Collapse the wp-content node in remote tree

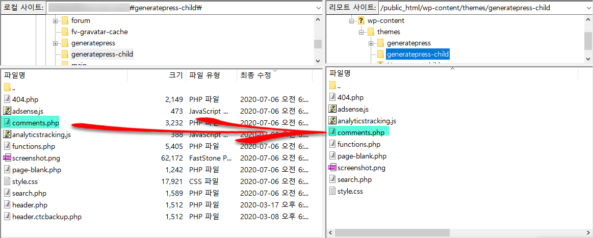(x=351, y=21)
